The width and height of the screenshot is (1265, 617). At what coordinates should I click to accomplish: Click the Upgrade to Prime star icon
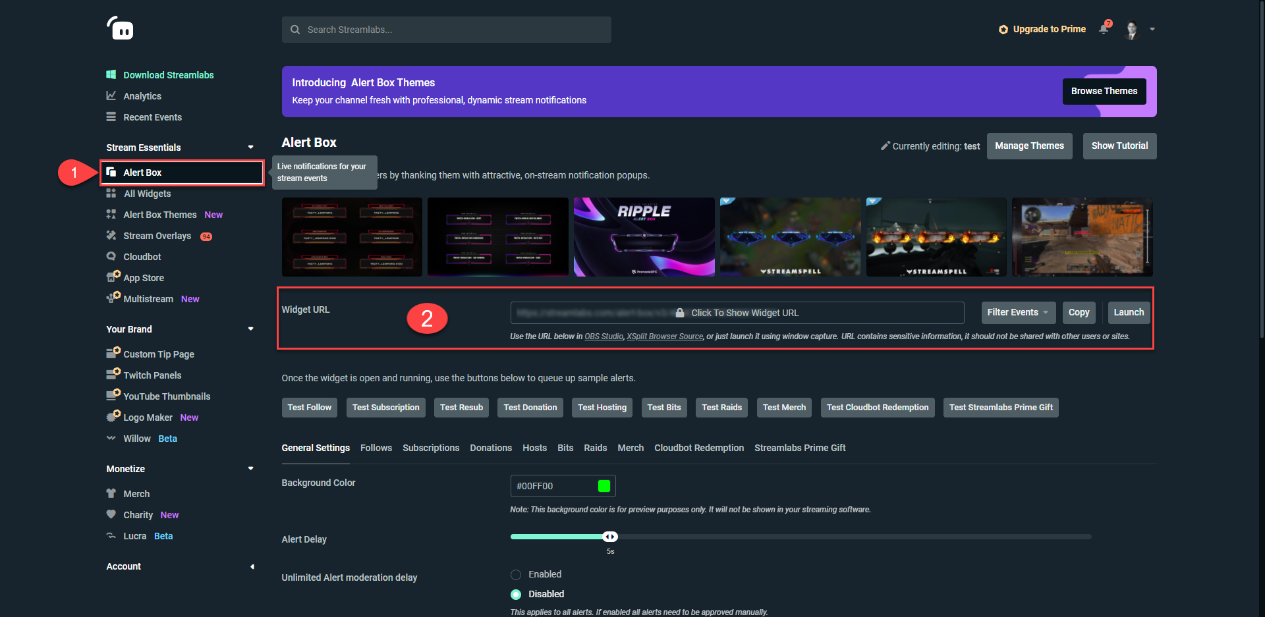tap(1003, 30)
